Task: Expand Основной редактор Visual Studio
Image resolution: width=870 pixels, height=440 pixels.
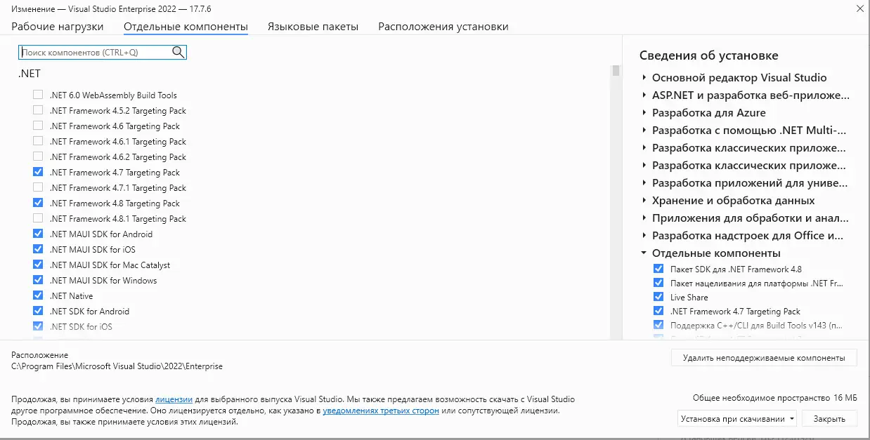Action: [644, 78]
